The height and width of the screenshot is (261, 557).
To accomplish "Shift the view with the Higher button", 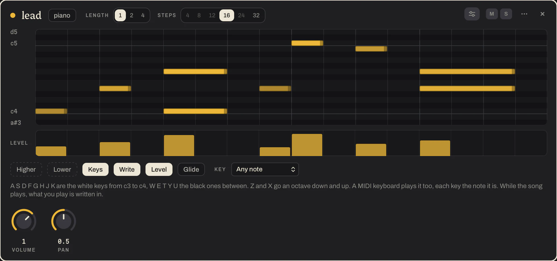I will [x=26, y=169].
